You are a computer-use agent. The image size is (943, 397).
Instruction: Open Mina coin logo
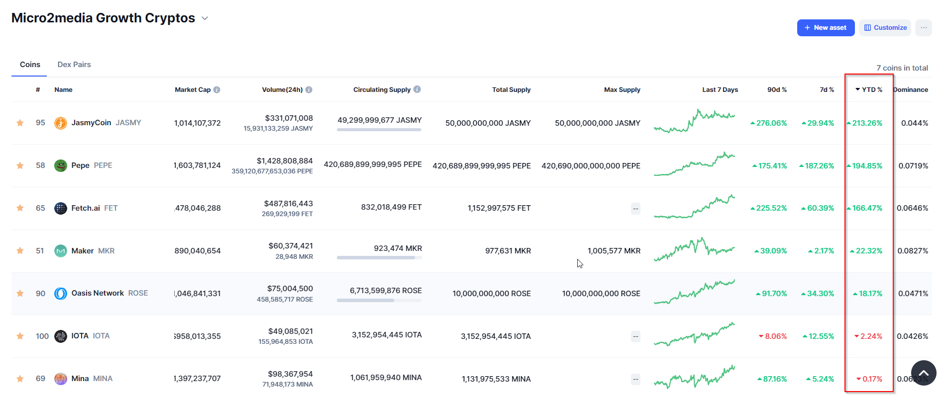61,379
